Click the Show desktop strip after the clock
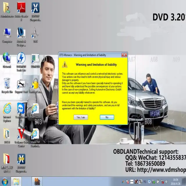The height and width of the screenshot is (186, 186). (x=185, y=181)
